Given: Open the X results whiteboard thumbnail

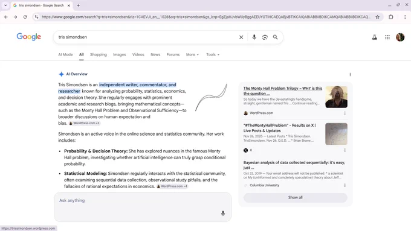Looking at the screenshot, I should [336, 134].
